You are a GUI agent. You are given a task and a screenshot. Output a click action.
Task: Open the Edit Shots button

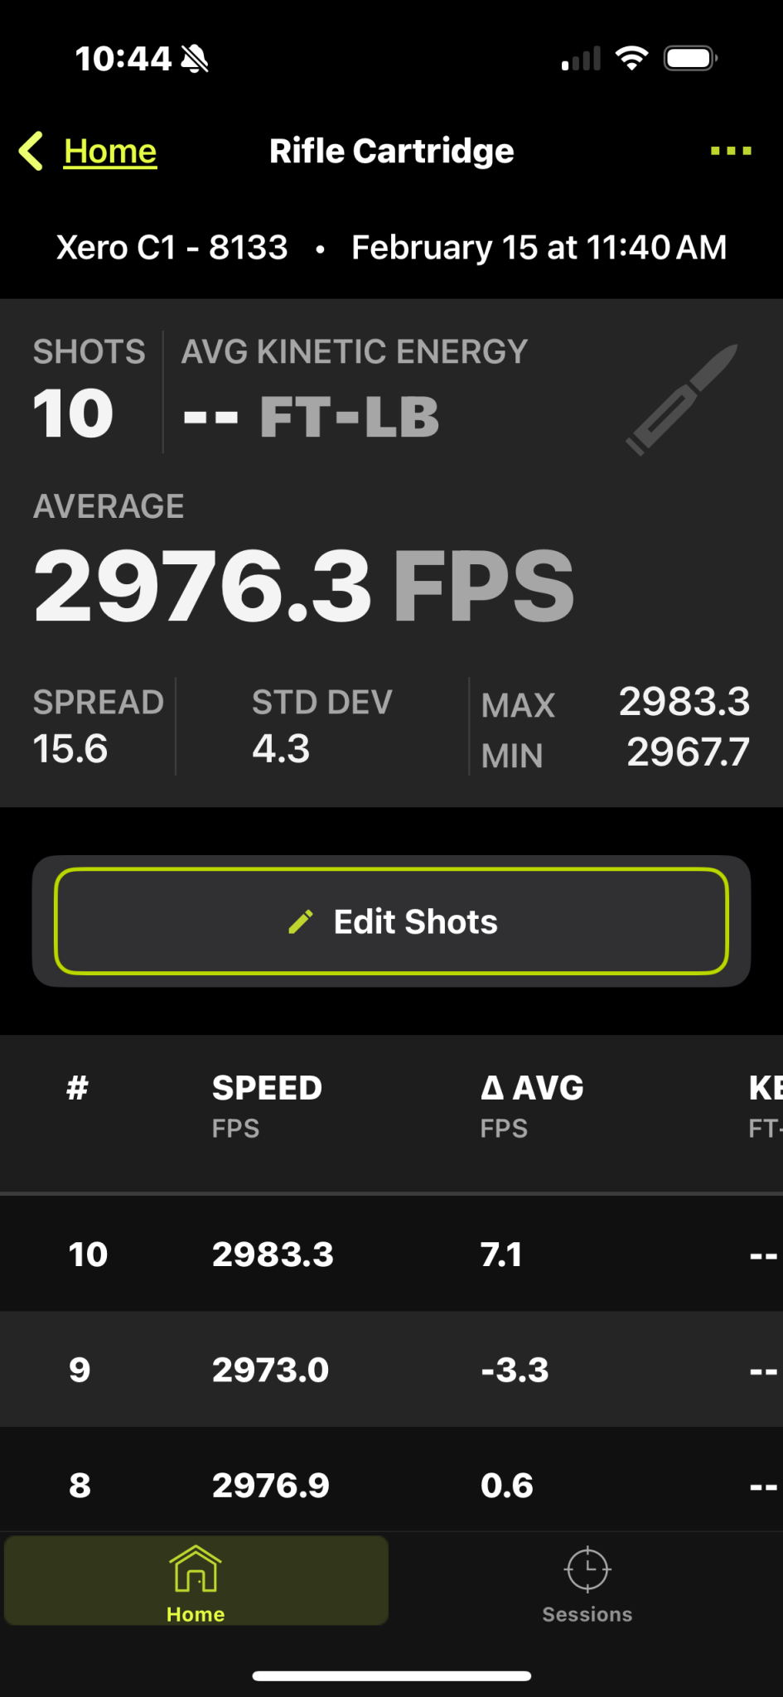[391, 921]
